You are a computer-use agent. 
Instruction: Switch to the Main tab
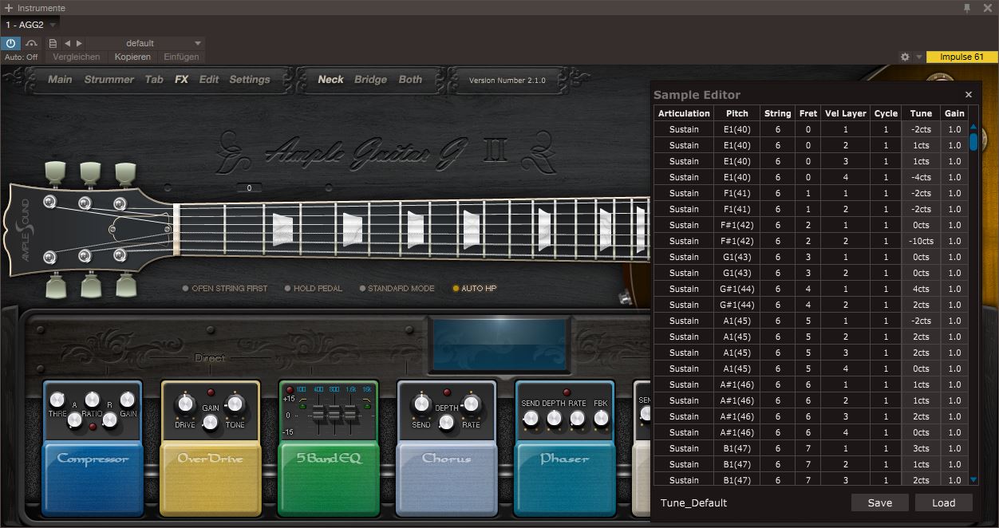point(60,80)
